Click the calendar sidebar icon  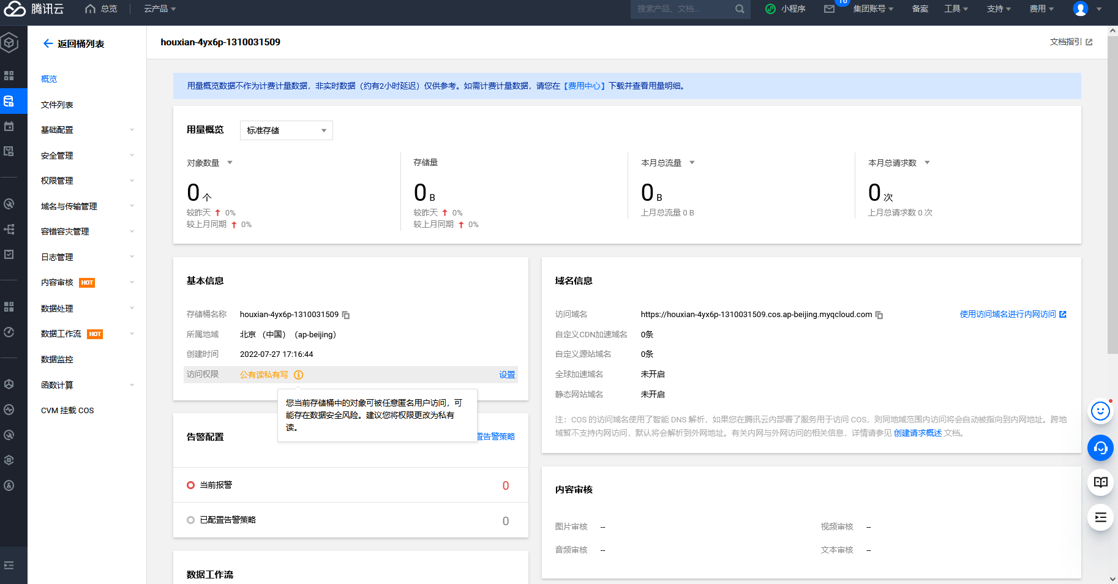[9, 126]
